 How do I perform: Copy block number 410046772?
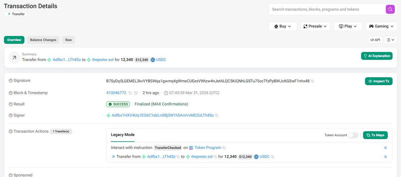130,93
